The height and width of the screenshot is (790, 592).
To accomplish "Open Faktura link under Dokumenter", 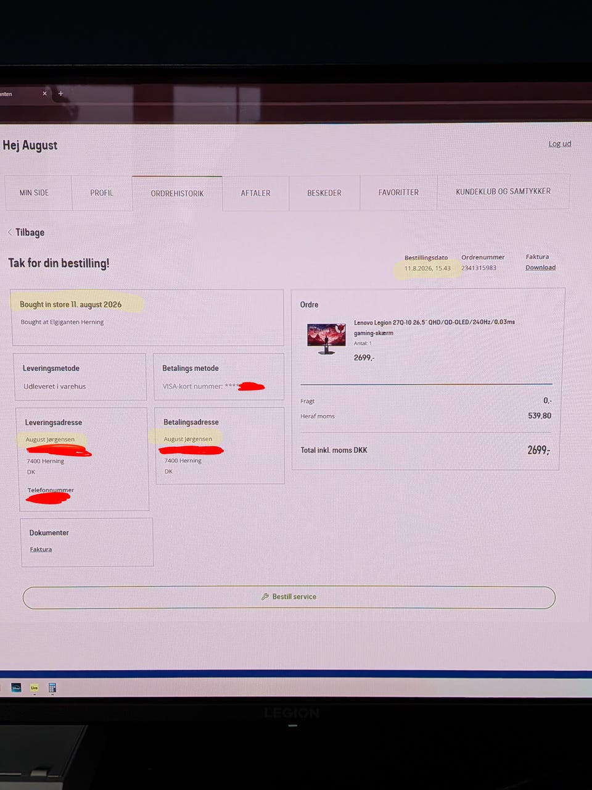I will (x=41, y=549).
